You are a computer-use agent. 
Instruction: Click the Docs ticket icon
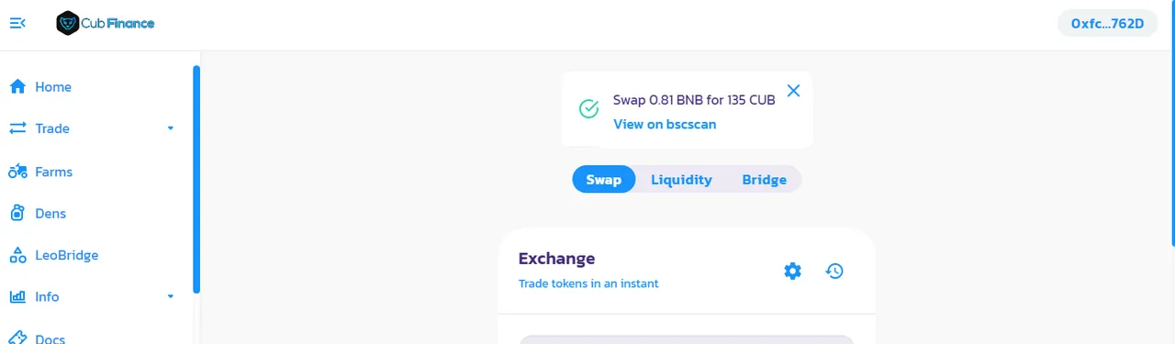tap(17, 337)
